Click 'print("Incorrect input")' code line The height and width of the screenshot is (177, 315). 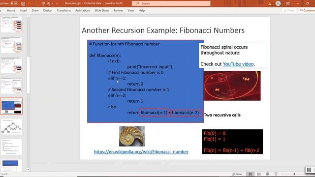click(x=150, y=67)
